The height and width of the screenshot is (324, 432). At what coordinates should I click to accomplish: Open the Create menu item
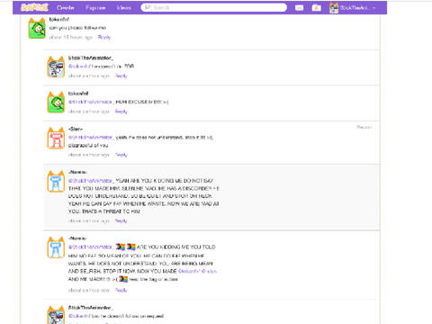pyautogui.click(x=66, y=8)
